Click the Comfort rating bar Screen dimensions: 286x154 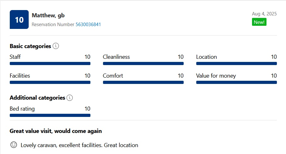click(x=143, y=82)
